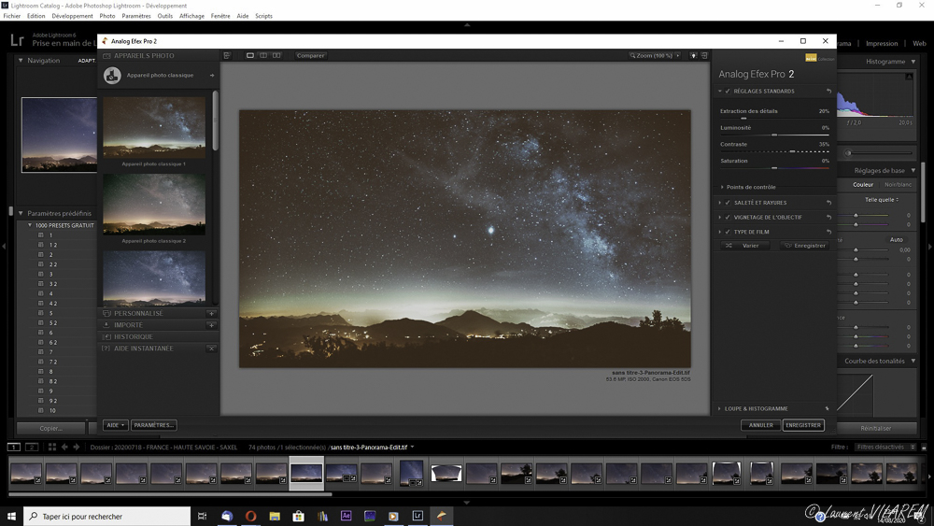Open After Effects from the taskbar
This screenshot has width=934, height=526.
pyautogui.click(x=346, y=516)
